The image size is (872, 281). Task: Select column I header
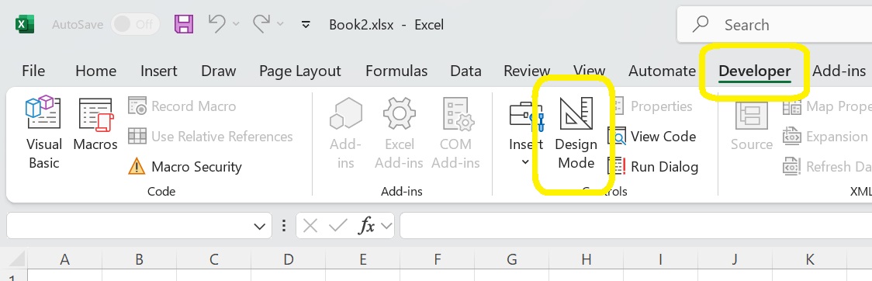[x=661, y=259]
